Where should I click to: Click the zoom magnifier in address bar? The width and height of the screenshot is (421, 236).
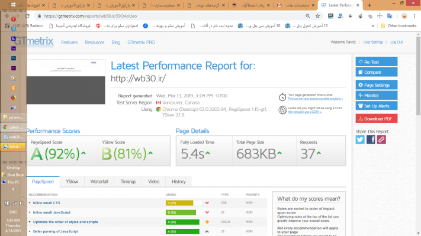coord(308,16)
